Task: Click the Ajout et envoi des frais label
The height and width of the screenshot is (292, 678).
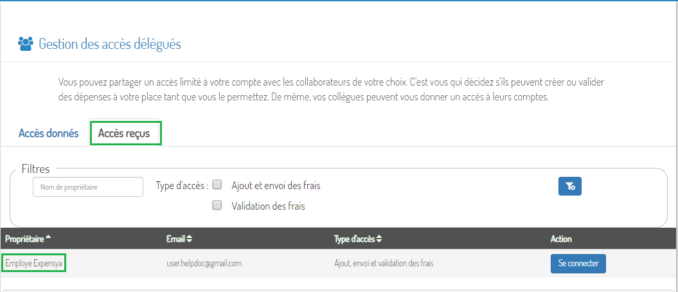Action: 276,186
